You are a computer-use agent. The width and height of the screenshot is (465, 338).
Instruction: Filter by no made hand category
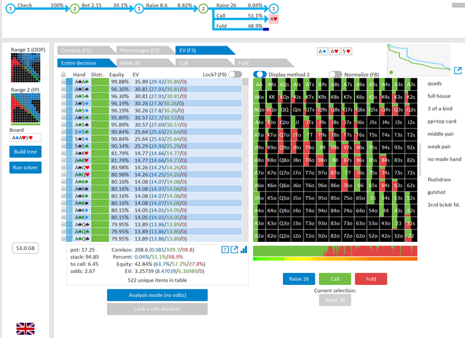pyautogui.click(x=444, y=159)
